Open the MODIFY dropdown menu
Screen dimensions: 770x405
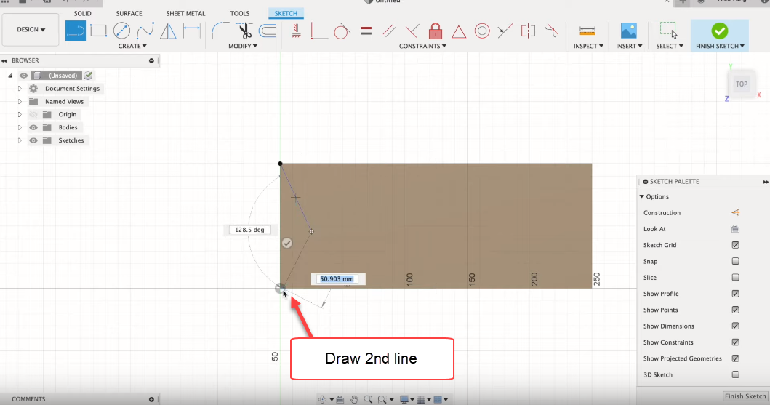coord(243,46)
